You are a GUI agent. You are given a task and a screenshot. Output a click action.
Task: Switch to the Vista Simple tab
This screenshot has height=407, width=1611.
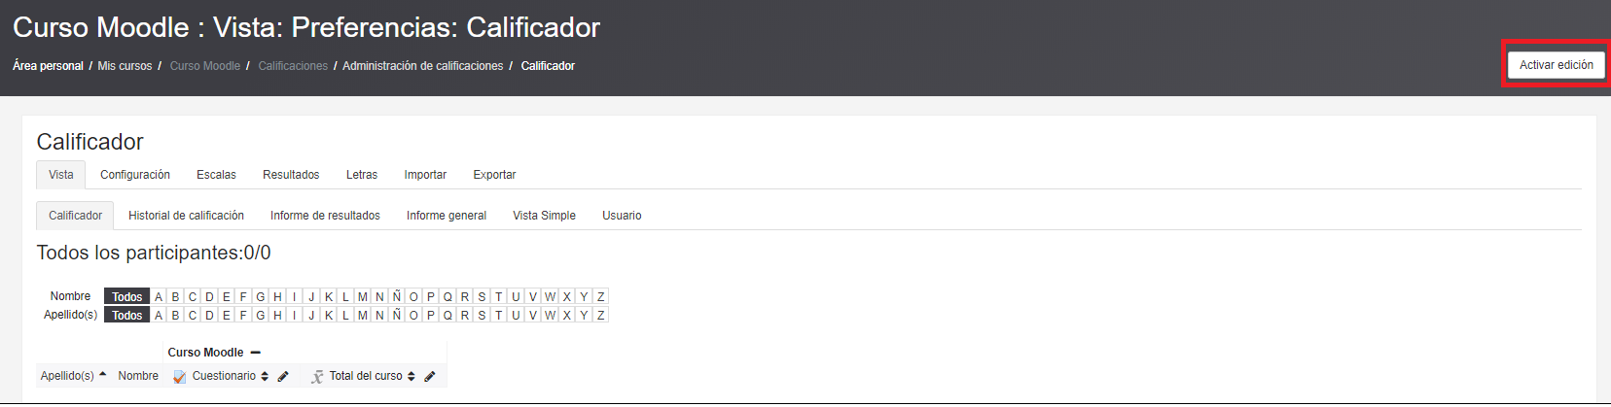(544, 216)
